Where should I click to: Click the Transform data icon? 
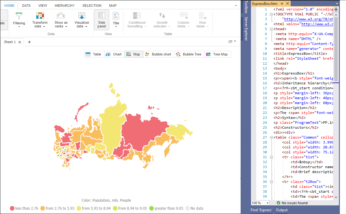point(40,20)
